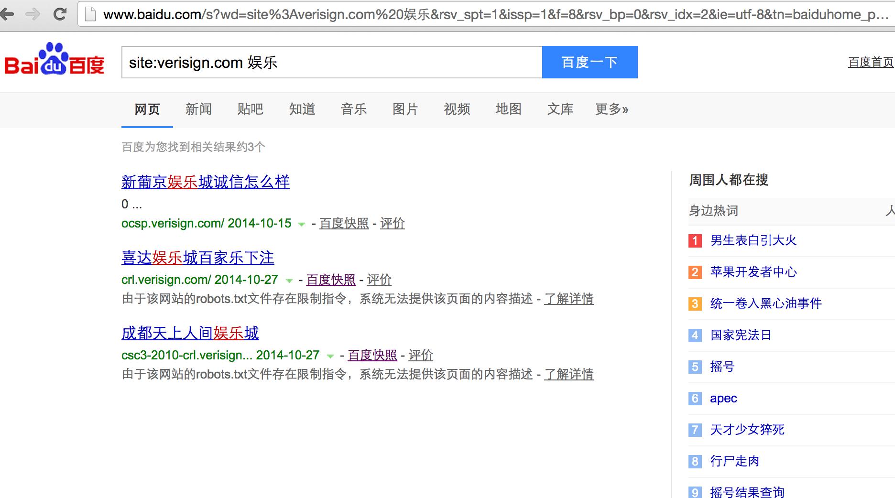Viewport: 895px width, 498px height.
Task: Click the crl.verisign.com/ green URL
Action: 166,280
